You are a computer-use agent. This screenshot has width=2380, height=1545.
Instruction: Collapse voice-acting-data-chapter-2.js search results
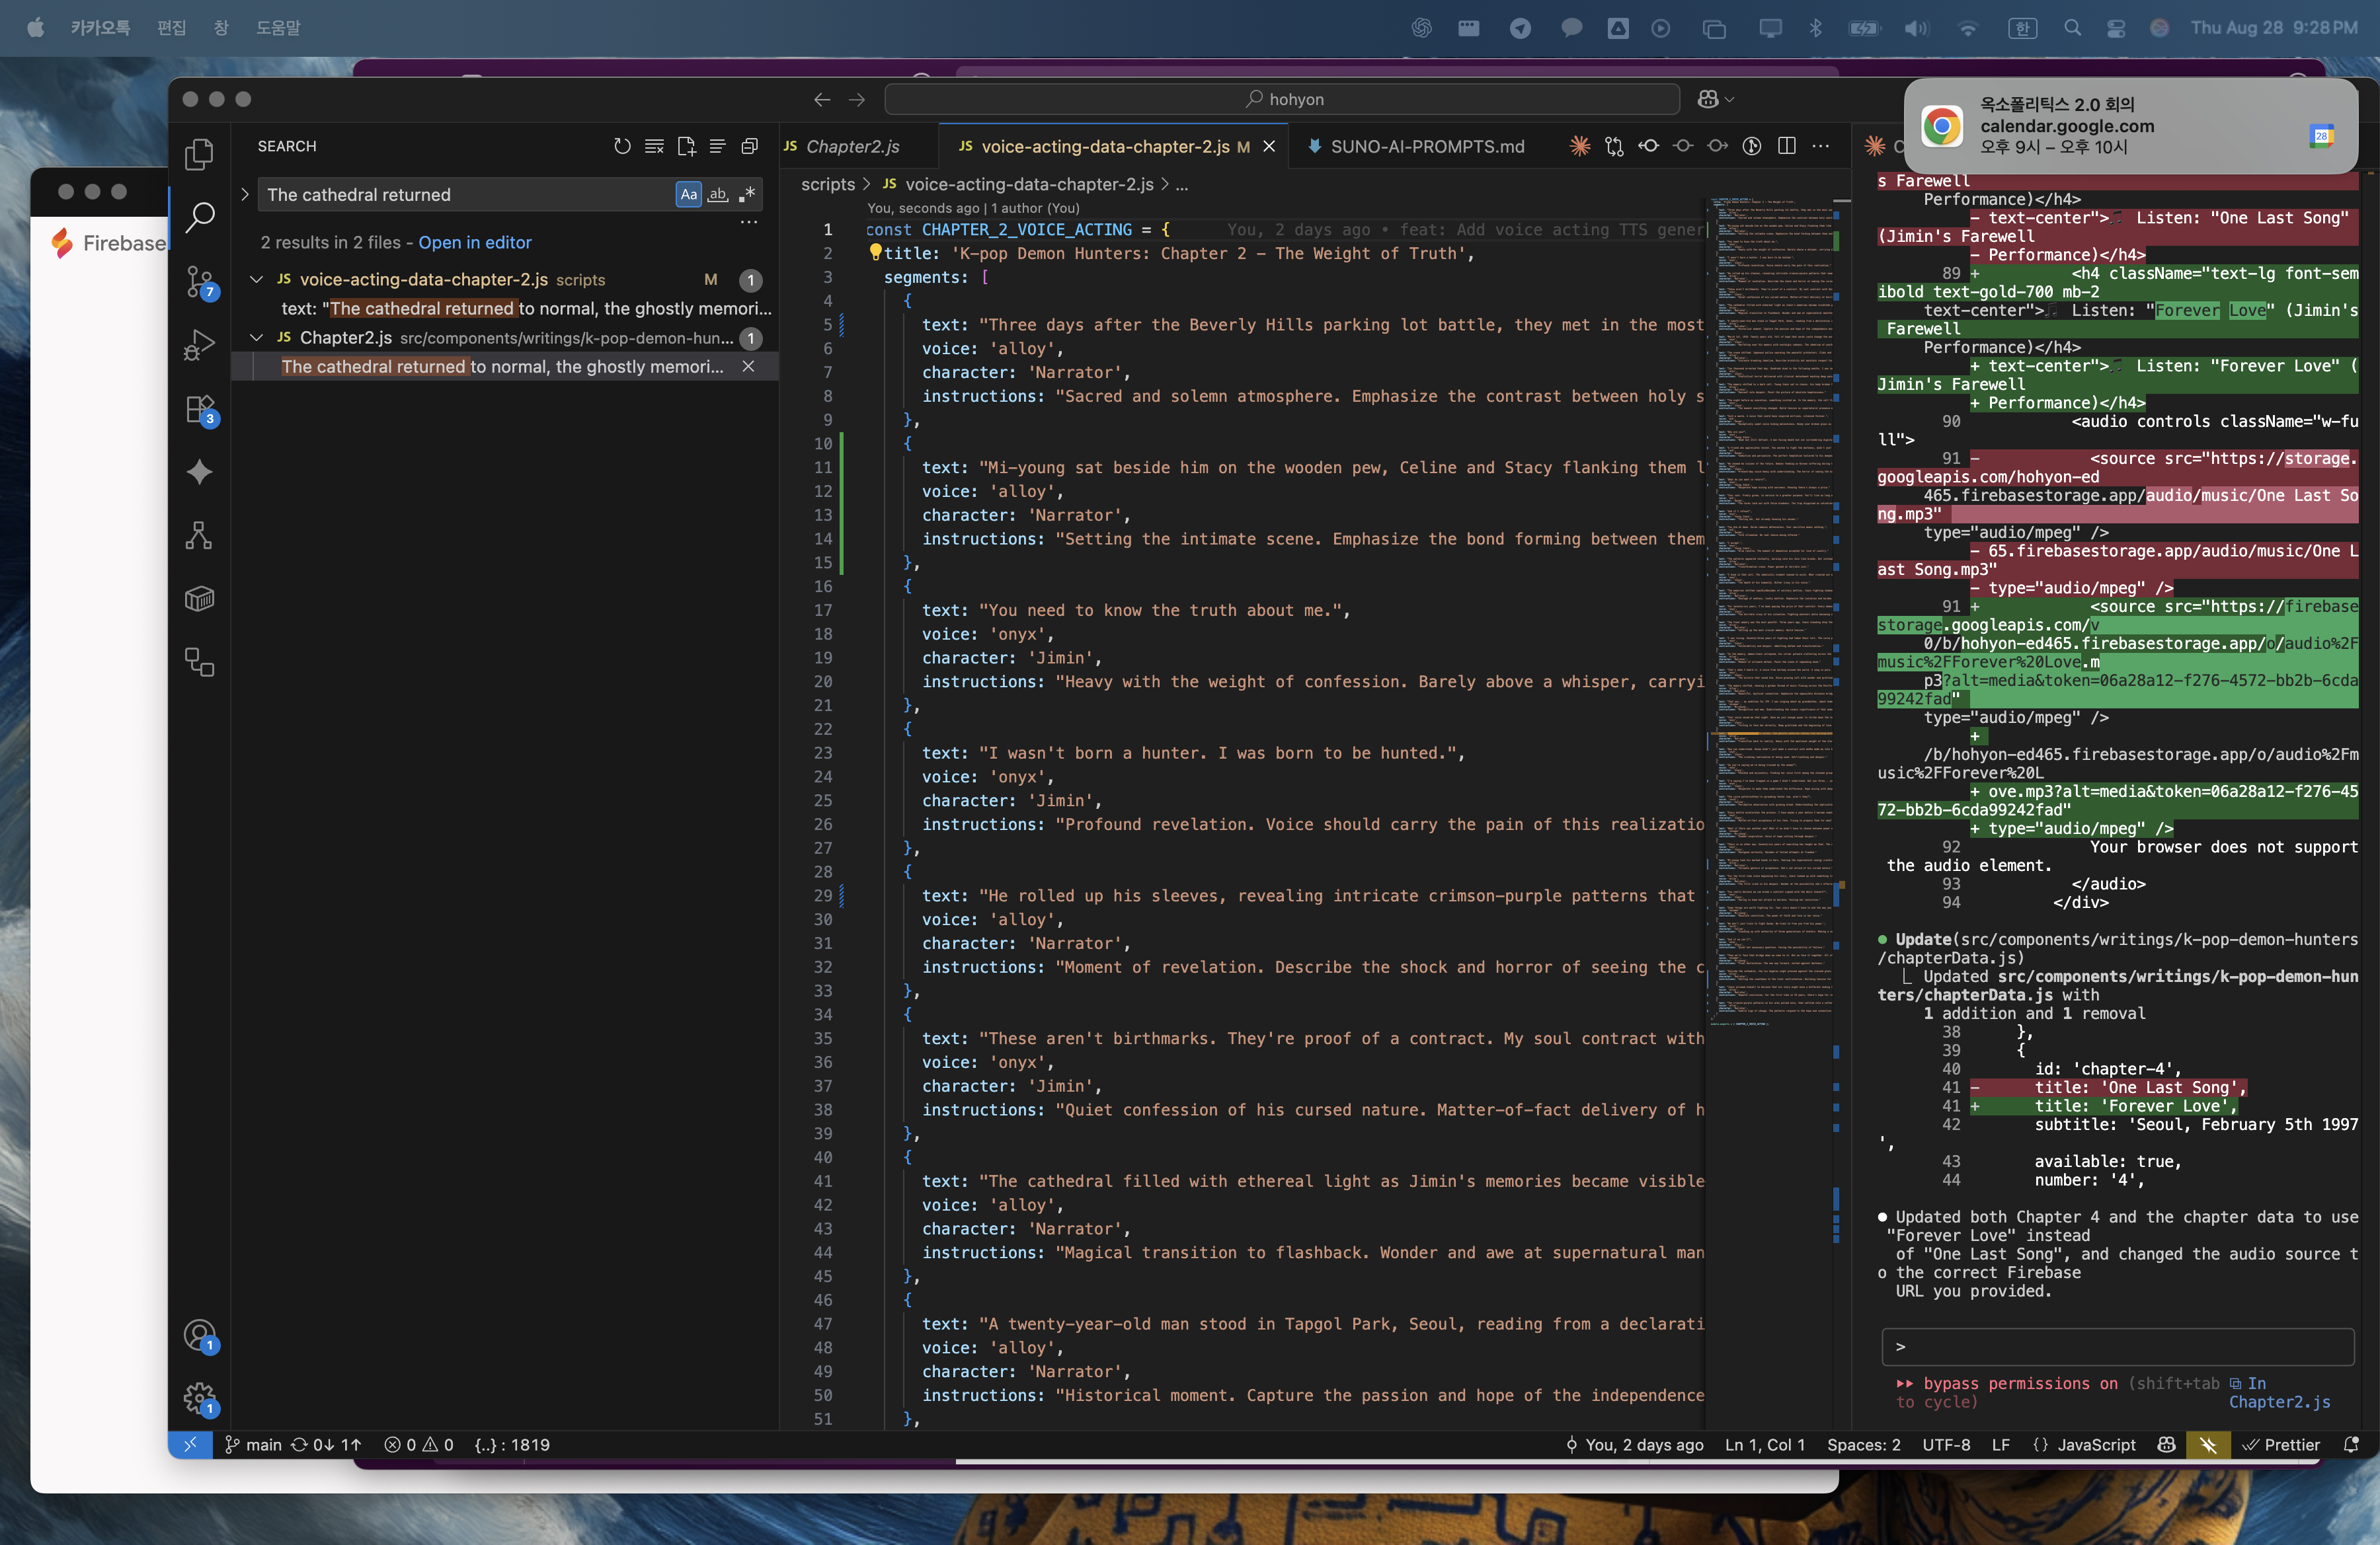coord(256,280)
